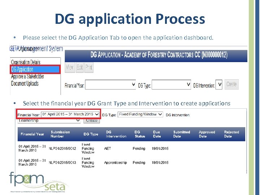Viewport: 260px width, 195px height.
Task: Click the Due Date column header
Action: (157, 134)
